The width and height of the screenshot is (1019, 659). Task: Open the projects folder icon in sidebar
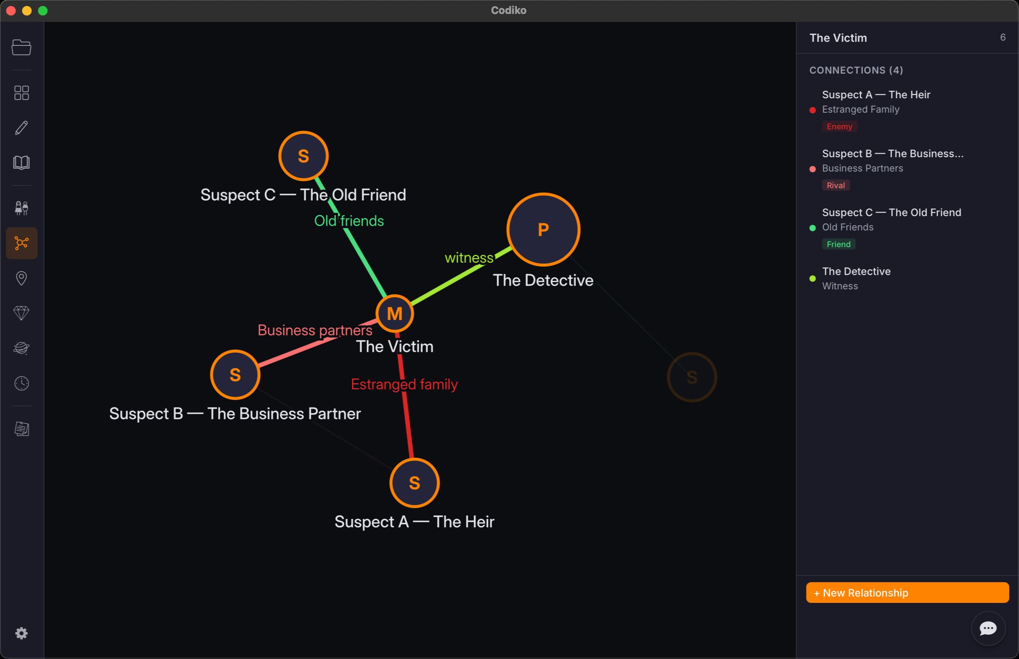pos(21,47)
